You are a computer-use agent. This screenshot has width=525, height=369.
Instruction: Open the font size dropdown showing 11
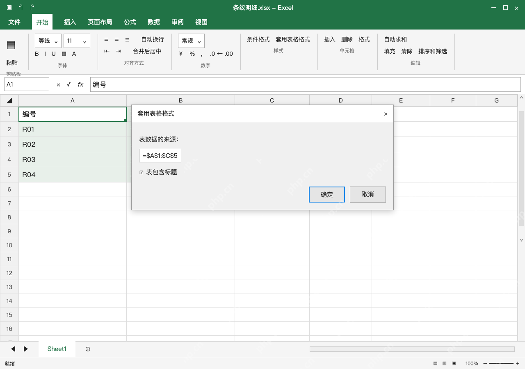[x=77, y=41]
